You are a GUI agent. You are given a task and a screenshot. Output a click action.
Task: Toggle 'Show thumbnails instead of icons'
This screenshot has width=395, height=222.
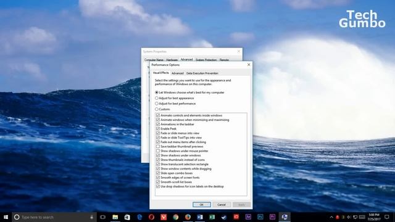tap(158, 160)
